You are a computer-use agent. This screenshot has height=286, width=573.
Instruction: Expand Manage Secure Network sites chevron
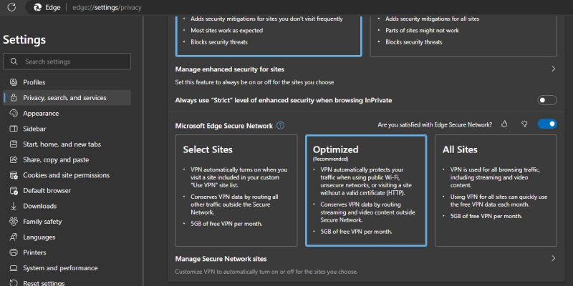click(553, 258)
